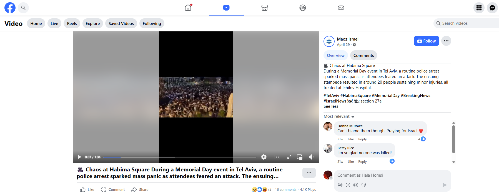Viewport: 499px width, 195px height.
Task: Insert a GIF in comment
Action: tap(356, 185)
